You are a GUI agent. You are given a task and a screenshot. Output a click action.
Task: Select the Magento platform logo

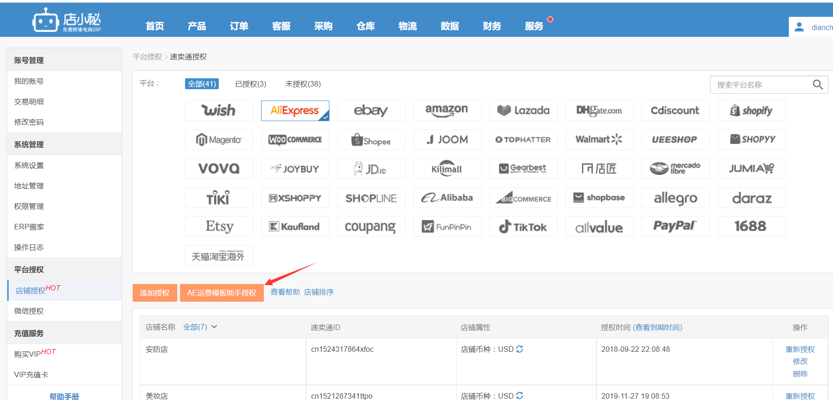pyautogui.click(x=219, y=140)
